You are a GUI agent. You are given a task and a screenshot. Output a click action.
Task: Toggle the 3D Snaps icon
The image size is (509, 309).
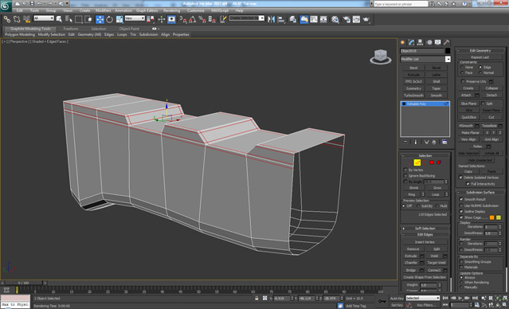(x=183, y=19)
